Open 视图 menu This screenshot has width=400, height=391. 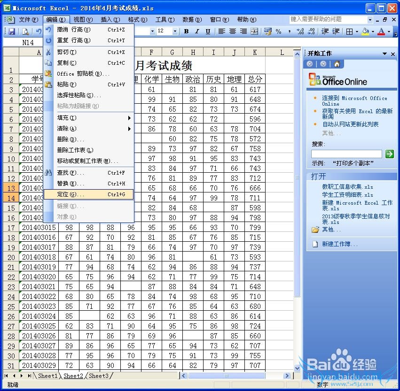tap(83, 20)
